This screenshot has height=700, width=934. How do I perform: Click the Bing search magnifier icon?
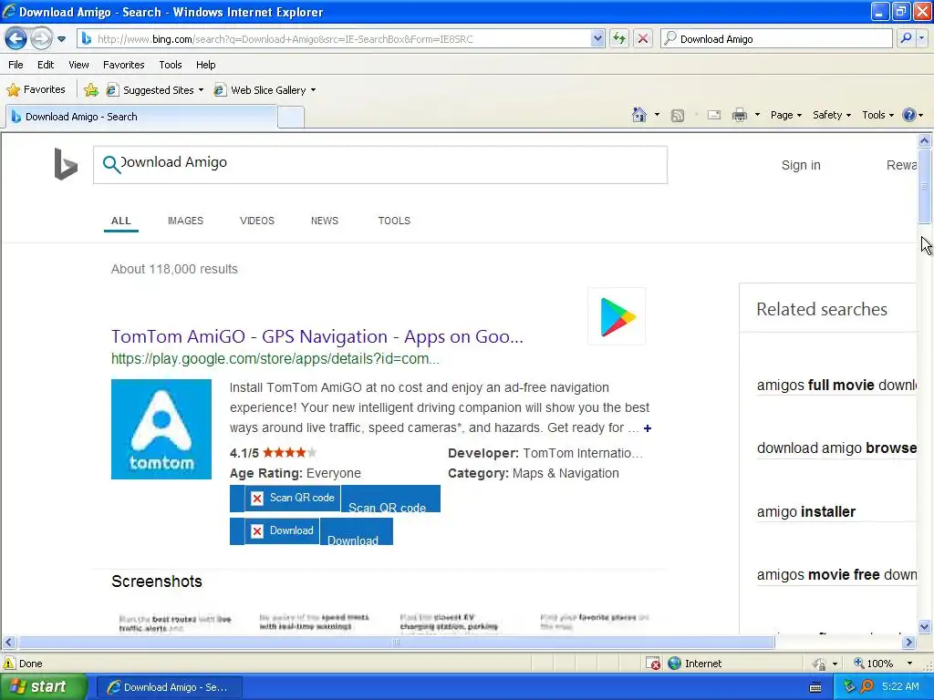coord(110,164)
